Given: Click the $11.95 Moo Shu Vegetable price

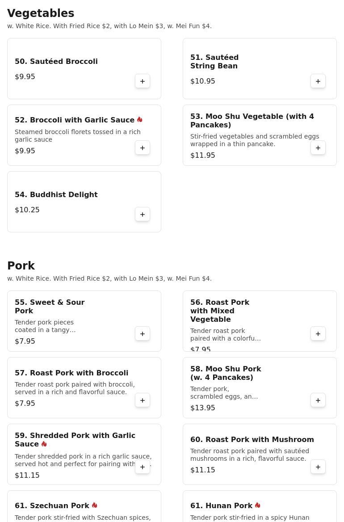Looking at the screenshot, I should [203, 156].
